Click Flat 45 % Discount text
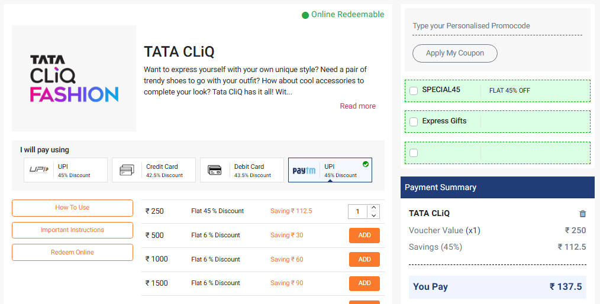 (217, 211)
